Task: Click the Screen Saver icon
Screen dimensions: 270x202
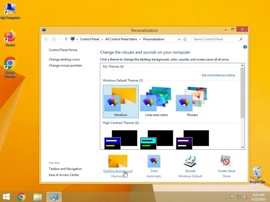Action: click(x=226, y=161)
